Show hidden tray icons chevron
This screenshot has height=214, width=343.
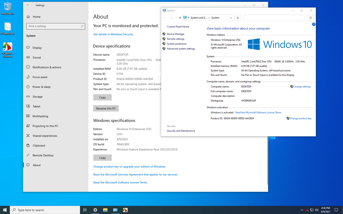(x=302, y=210)
